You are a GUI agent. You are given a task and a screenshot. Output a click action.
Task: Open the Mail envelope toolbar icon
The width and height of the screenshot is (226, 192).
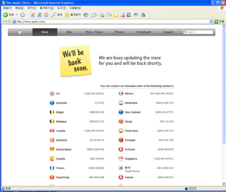(94, 15)
